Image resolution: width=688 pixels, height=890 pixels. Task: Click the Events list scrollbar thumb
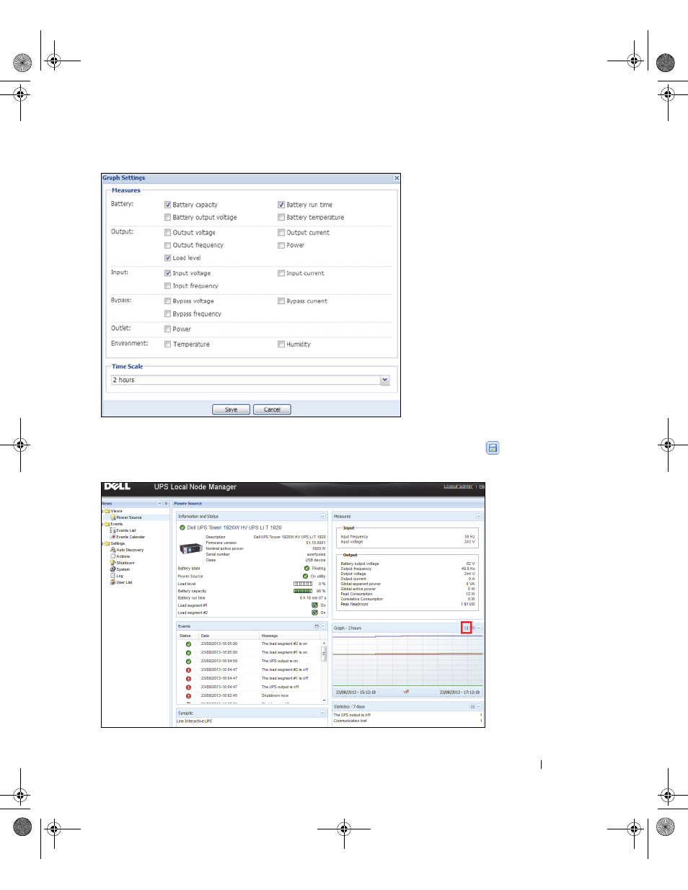click(x=324, y=654)
